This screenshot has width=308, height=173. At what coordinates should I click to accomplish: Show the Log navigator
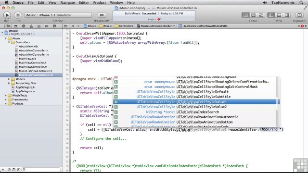click(x=54, y=26)
